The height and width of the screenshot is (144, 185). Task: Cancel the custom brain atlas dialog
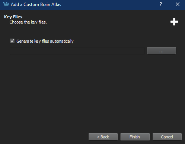(167, 137)
